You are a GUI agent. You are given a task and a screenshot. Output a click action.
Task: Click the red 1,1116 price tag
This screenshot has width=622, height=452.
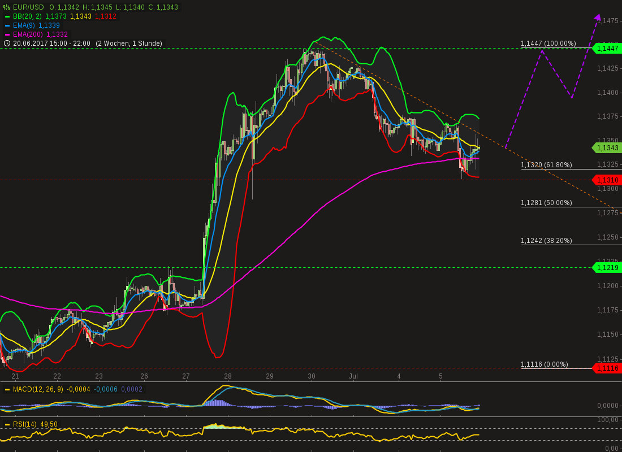(607, 368)
